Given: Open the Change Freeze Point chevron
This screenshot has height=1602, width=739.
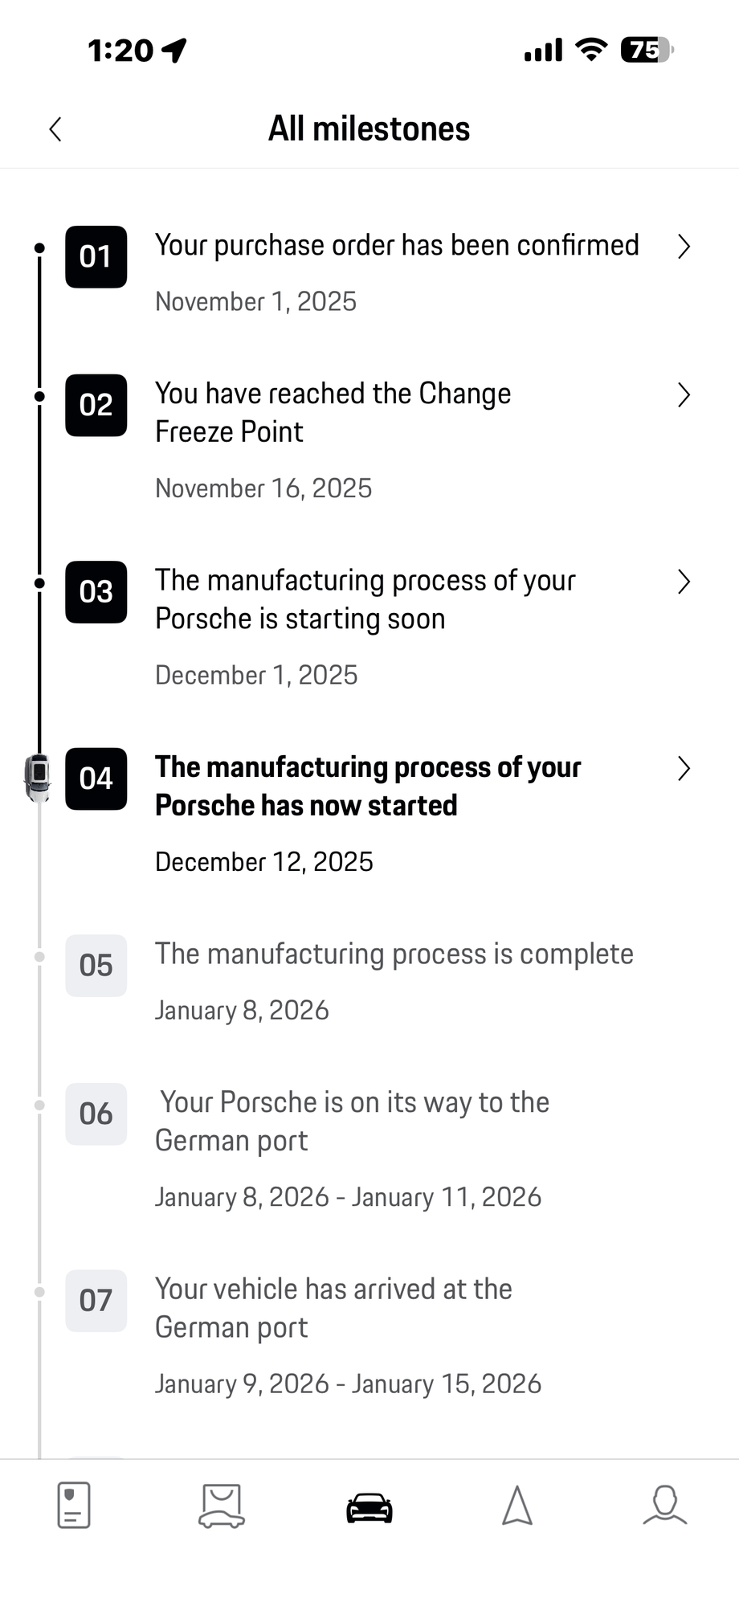Looking at the screenshot, I should pos(684,395).
